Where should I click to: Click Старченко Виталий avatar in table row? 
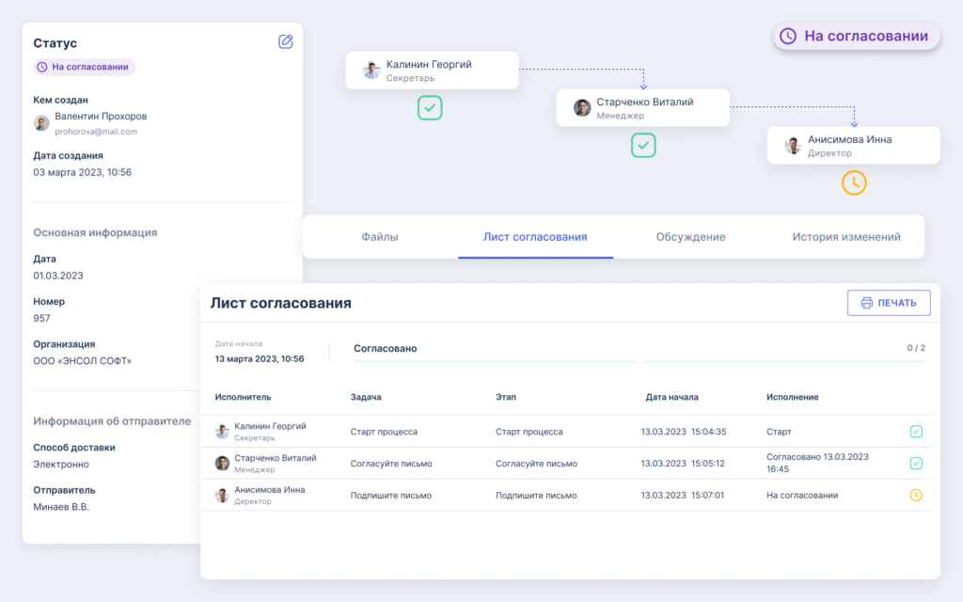222,463
